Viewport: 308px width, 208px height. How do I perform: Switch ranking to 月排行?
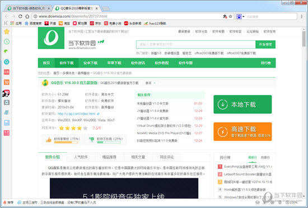point(265,158)
